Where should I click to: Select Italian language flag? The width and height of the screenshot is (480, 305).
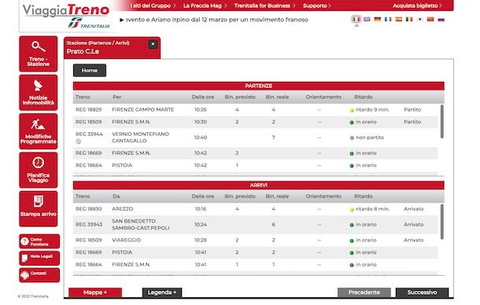click(x=356, y=19)
